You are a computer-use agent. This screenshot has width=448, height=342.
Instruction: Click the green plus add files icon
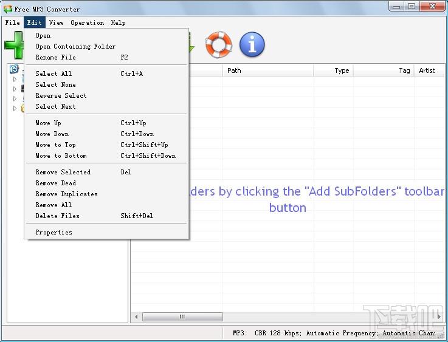coord(14,45)
